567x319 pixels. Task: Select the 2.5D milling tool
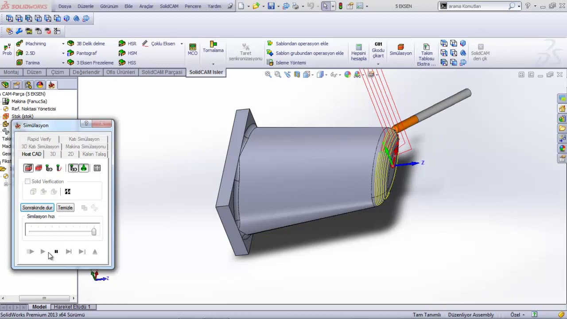click(x=26, y=53)
